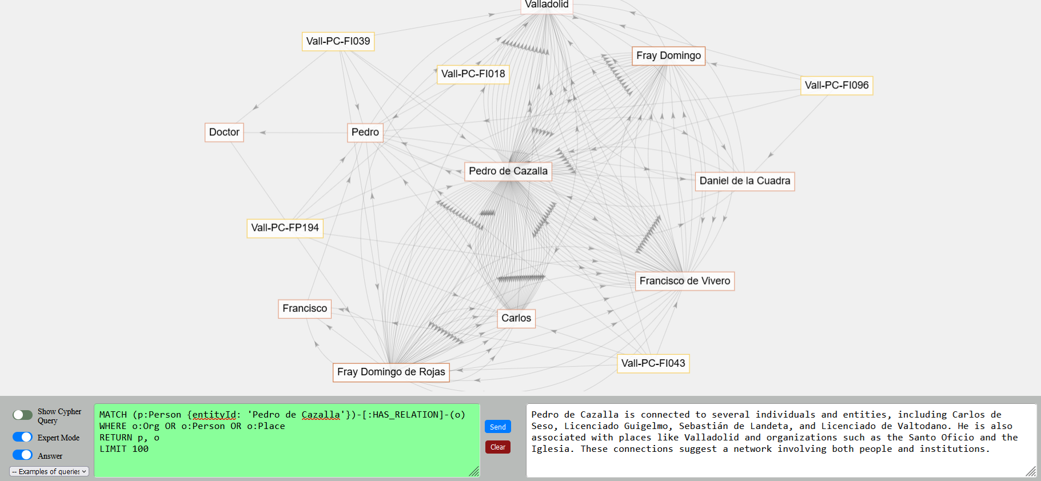Select the Pedro de Cazalla node

pos(508,171)
